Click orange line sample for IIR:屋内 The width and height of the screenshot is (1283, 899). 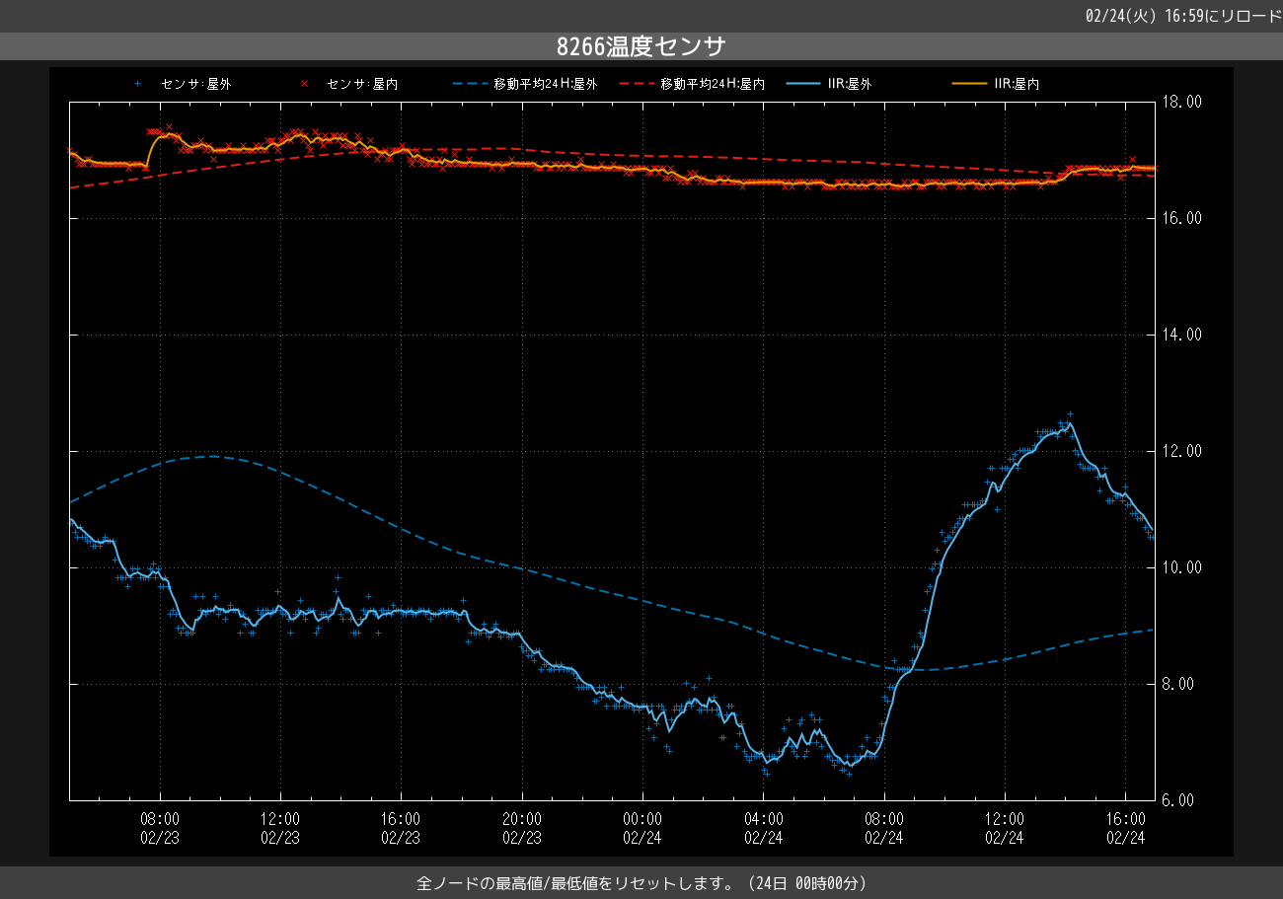click(x=970, y=84)
